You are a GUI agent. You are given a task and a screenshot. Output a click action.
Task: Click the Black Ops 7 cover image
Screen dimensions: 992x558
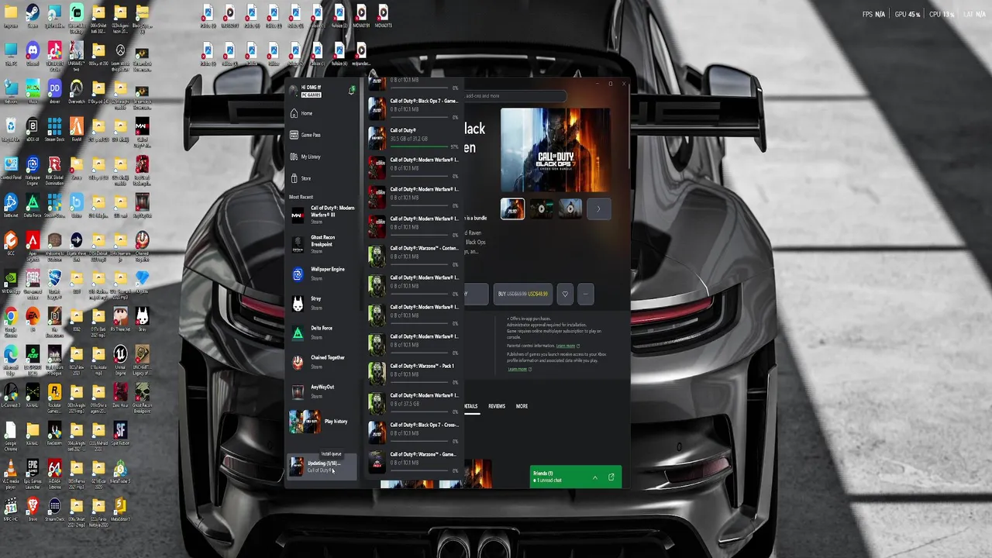pos(555,150)
